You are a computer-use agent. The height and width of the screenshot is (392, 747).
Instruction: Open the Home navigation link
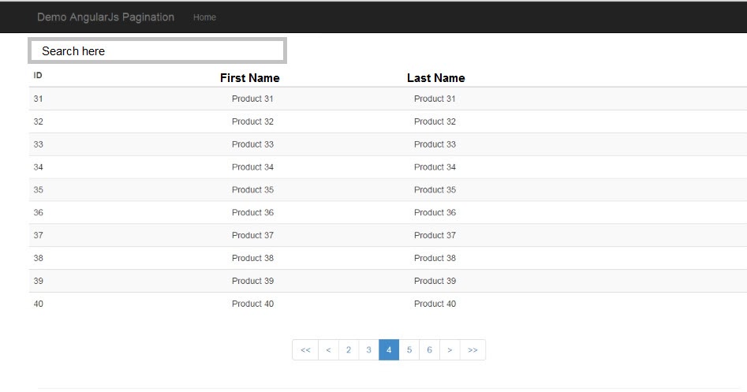(204, 17)
